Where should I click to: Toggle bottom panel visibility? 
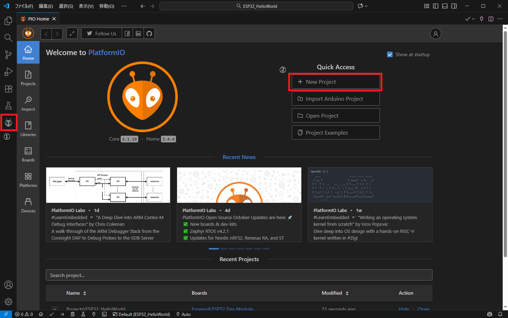pyautogui.click(x=445, y=6)
